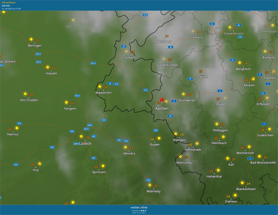Click the sun icon above Tongern
This screenshot has width=278, height=215.
pyautogui.click(x=66, y=102)
